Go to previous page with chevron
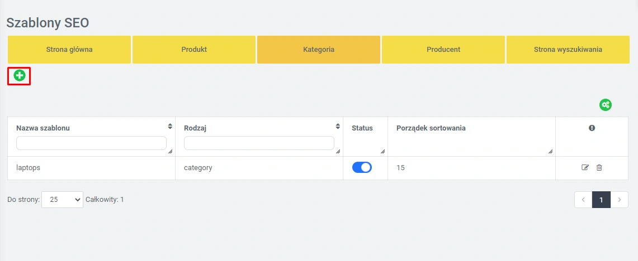Screen dimensions: 638x261 [583, 200]
